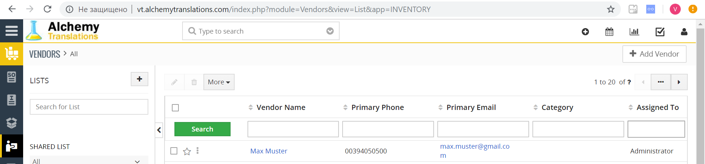Click the green Search button
The height and width of the screenshot is (164, 705).
pos(202,129)
